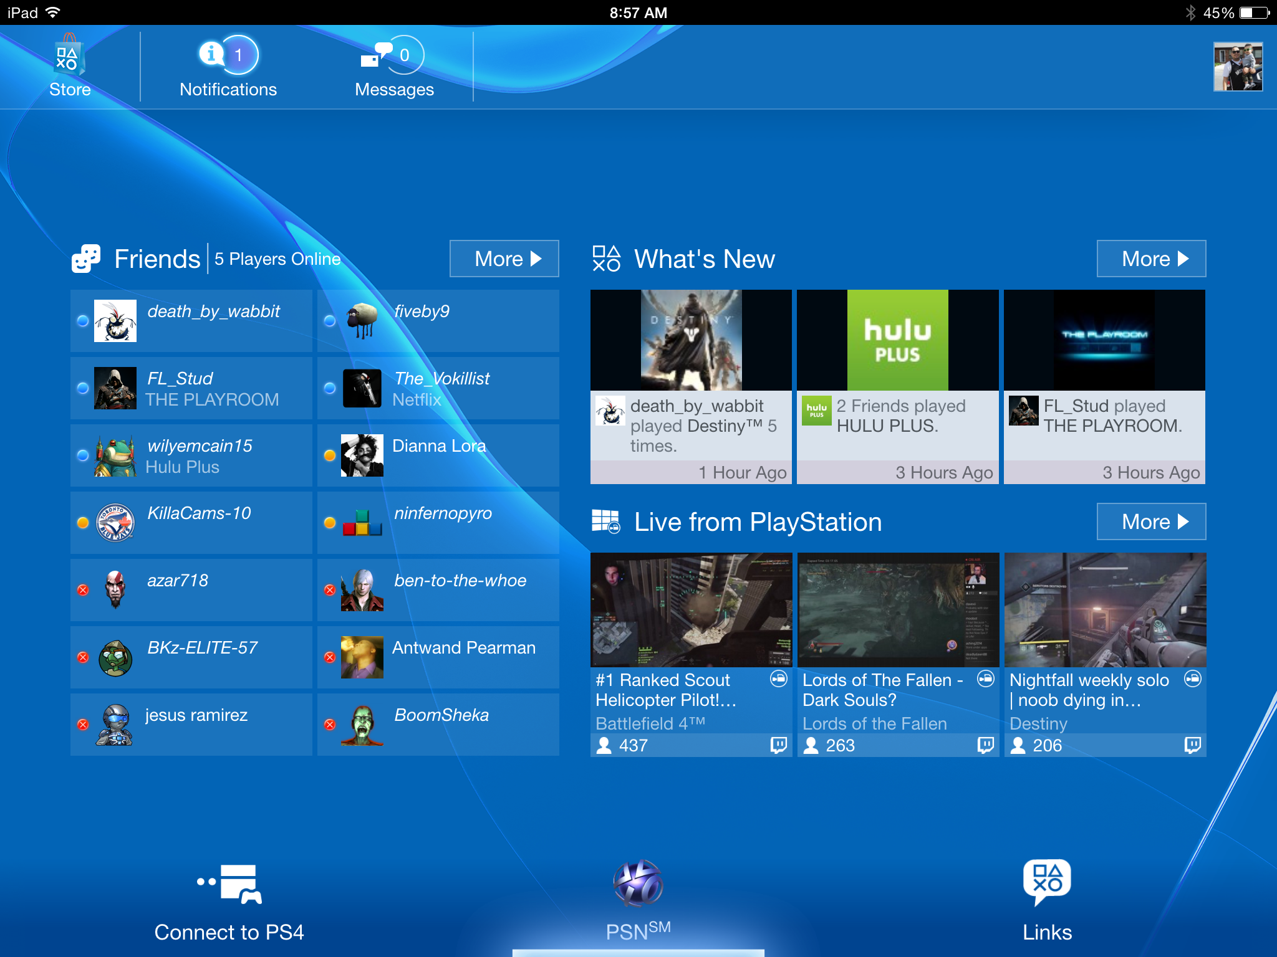The width and height of the screenshot is (1277, 957).
Task: Tap live broadcast icon on Ranked Scout stream
Action: point(779,678)
